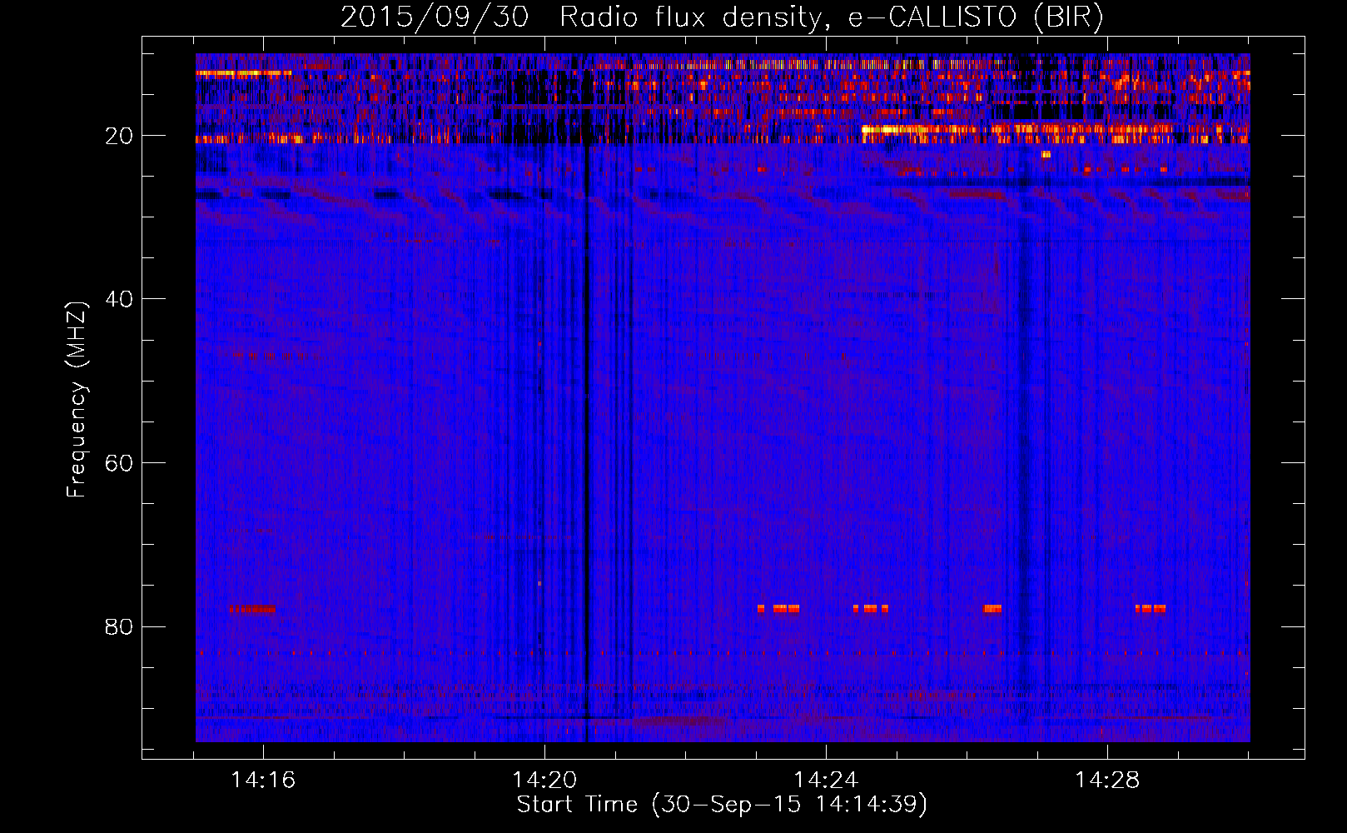Click the 14:16 time tick label

pyautogui.click(x=264, y=781)
